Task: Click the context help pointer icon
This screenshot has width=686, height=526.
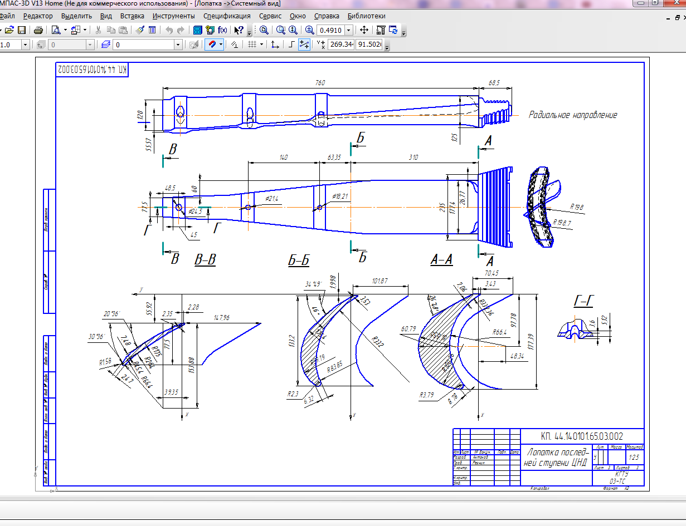Action: (x=239, y=30)
